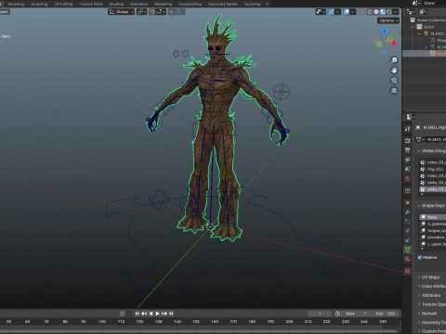This screenshot has width=446, height=334.
Task: Switch to the Sculpting workspace tab
Action: point(39,4)
